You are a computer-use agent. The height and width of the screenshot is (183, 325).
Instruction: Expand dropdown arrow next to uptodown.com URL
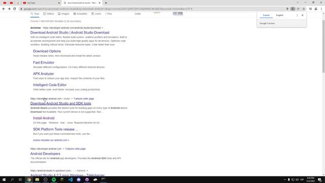87,171
